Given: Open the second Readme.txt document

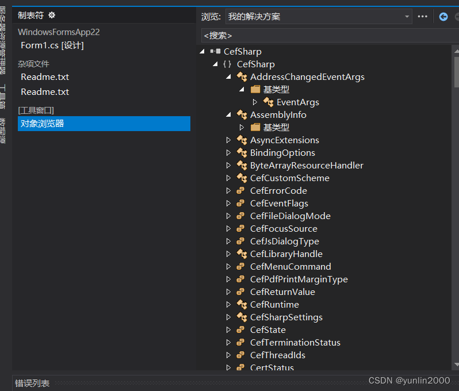Looking at the screenshot, I should coord(45,91).
